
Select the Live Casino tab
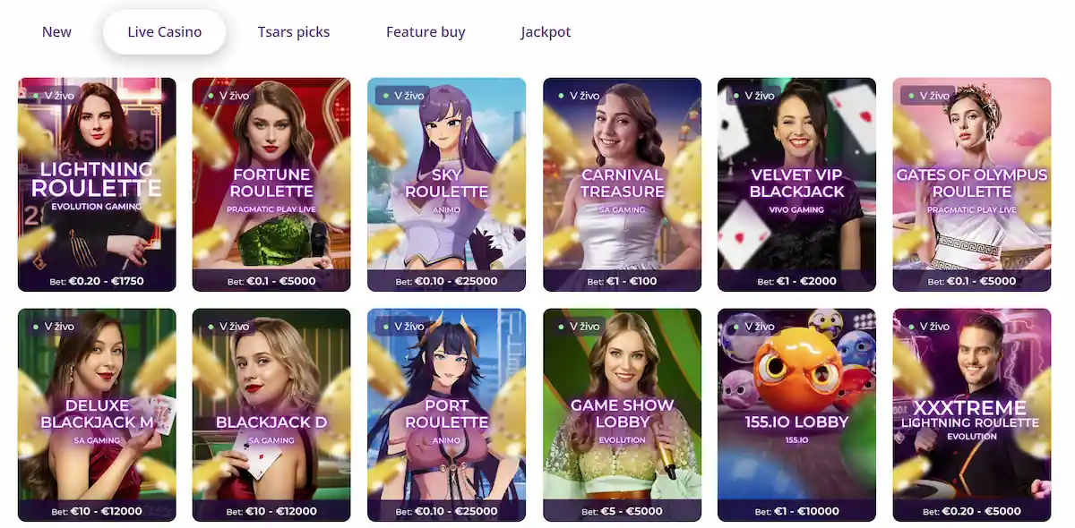[165, 32]
